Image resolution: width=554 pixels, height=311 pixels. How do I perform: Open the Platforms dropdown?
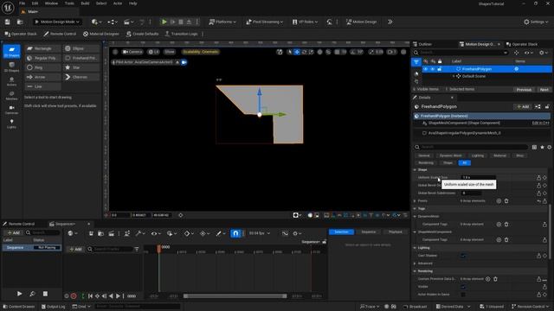(x=222, y=22)
